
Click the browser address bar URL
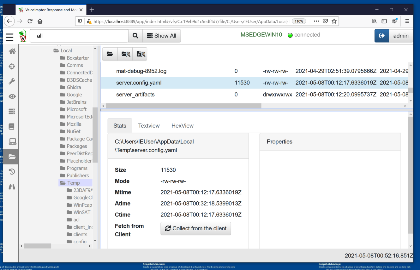(x=191, y=21)
